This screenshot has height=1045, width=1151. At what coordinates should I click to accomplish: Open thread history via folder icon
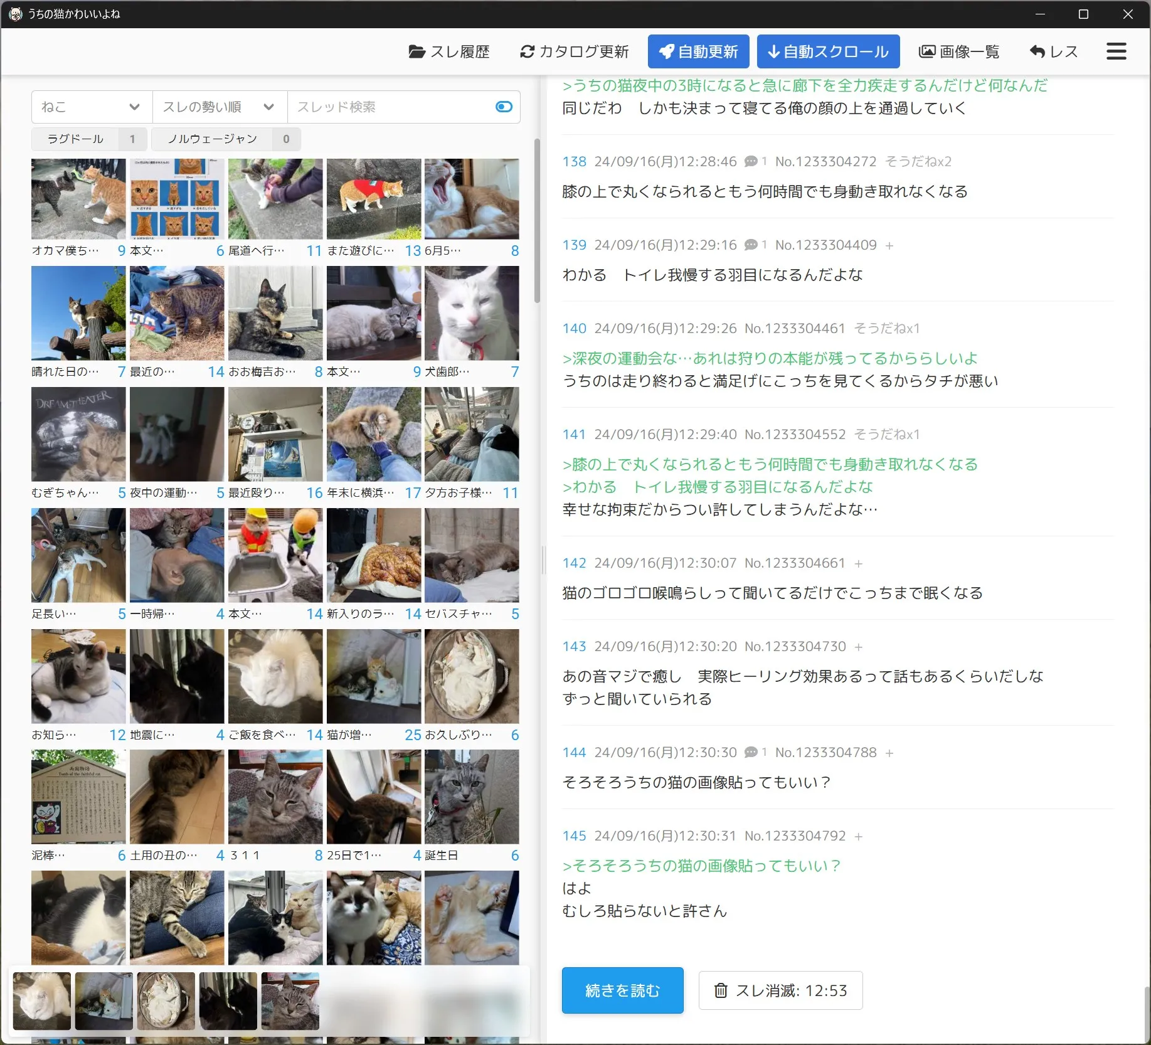click(449, 51)
